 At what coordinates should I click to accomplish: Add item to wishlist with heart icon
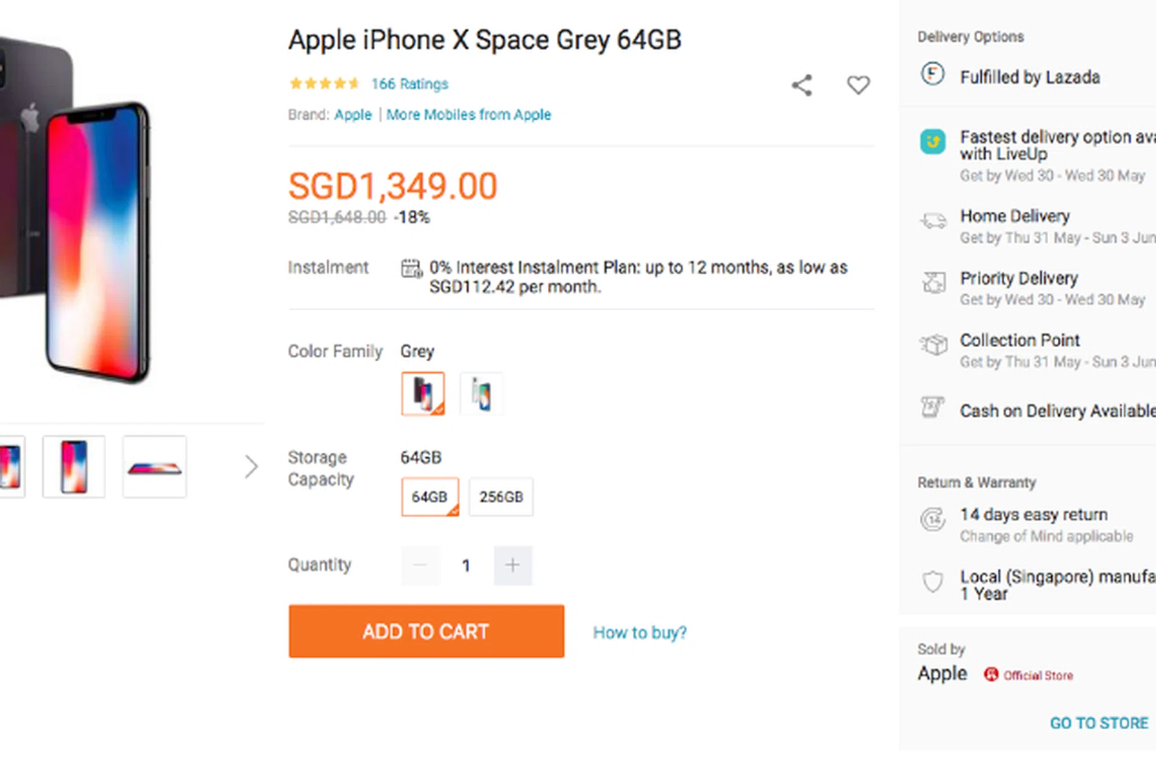[x=858, y=85]
